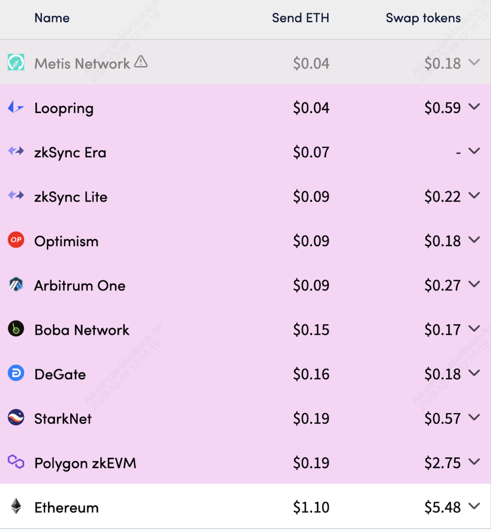Expand the Polygon zkEVM row chevron
491x532 pixels.
pos(474,462)
